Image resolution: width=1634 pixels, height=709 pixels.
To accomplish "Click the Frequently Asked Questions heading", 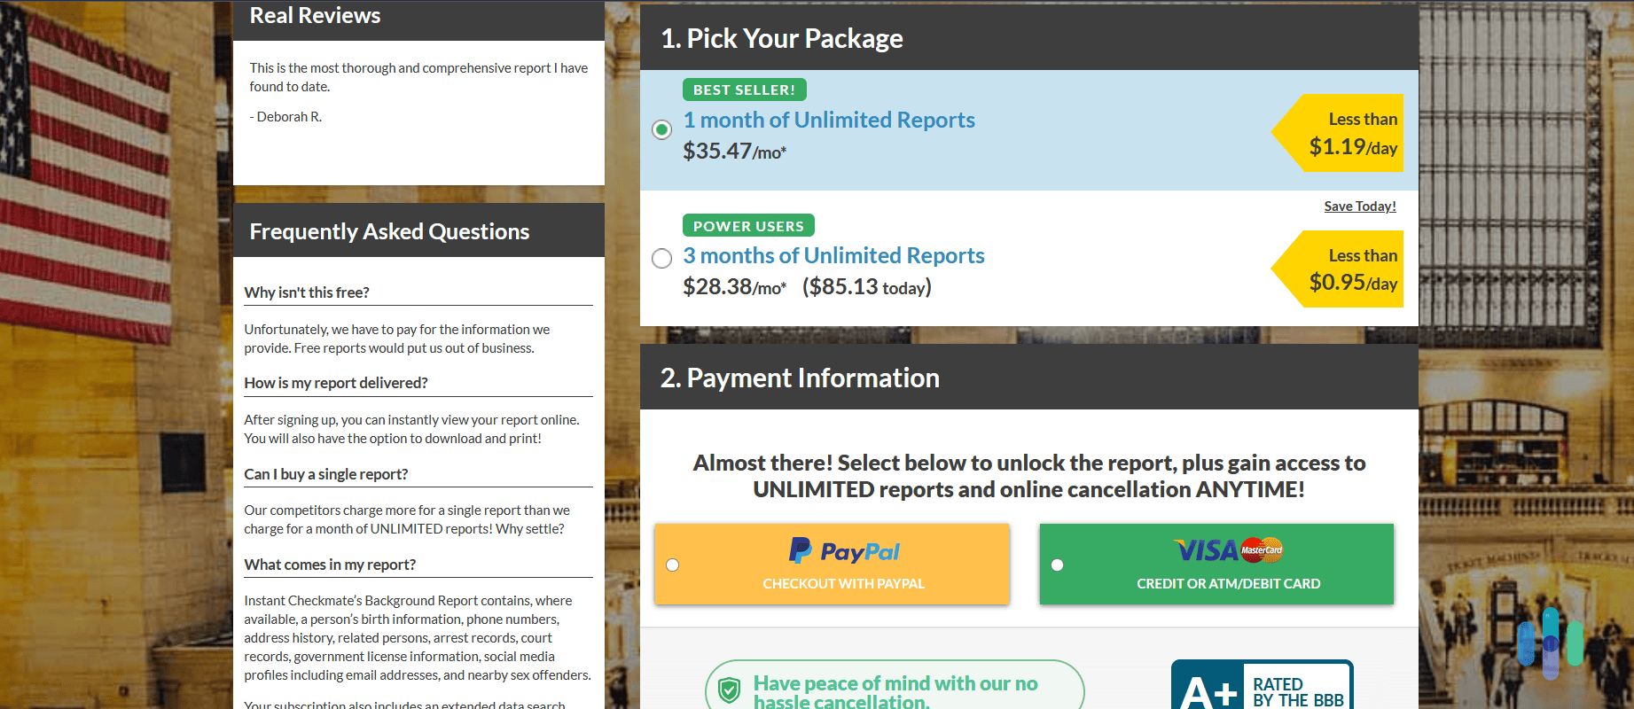I will click(389, 231).
